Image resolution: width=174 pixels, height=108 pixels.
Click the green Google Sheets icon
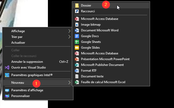point(77,42)
